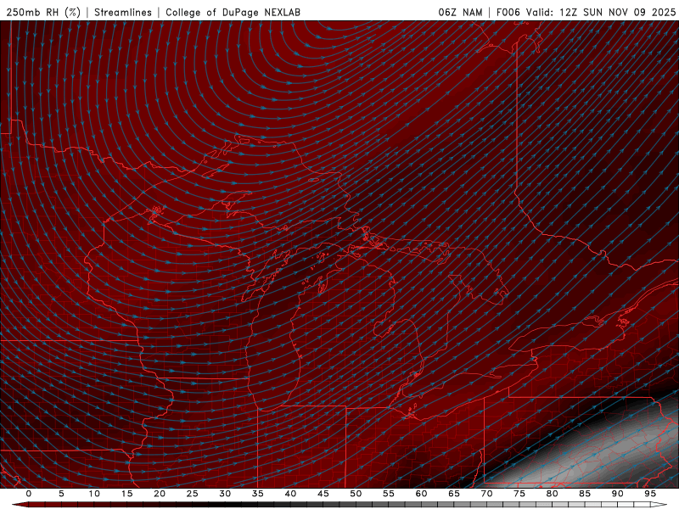Click the "50" value on the color scale
This screenshot has height=509, width=679.
(356, 494)
